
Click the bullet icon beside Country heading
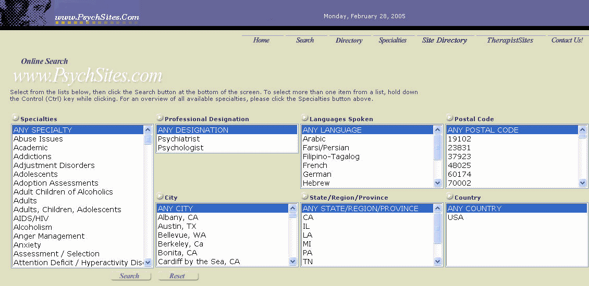pyautogui.click(x=450, y=196)
